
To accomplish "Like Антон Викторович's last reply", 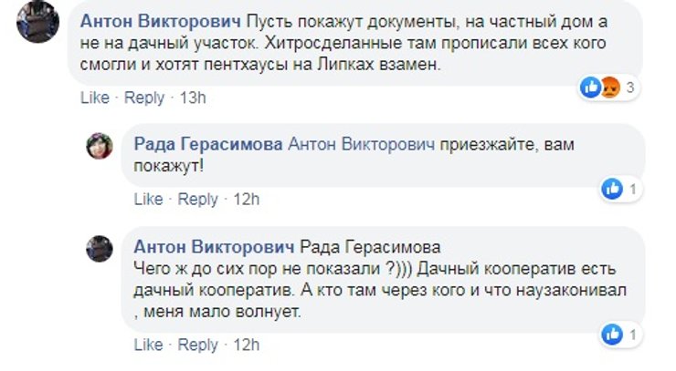I will pos(148,345).
